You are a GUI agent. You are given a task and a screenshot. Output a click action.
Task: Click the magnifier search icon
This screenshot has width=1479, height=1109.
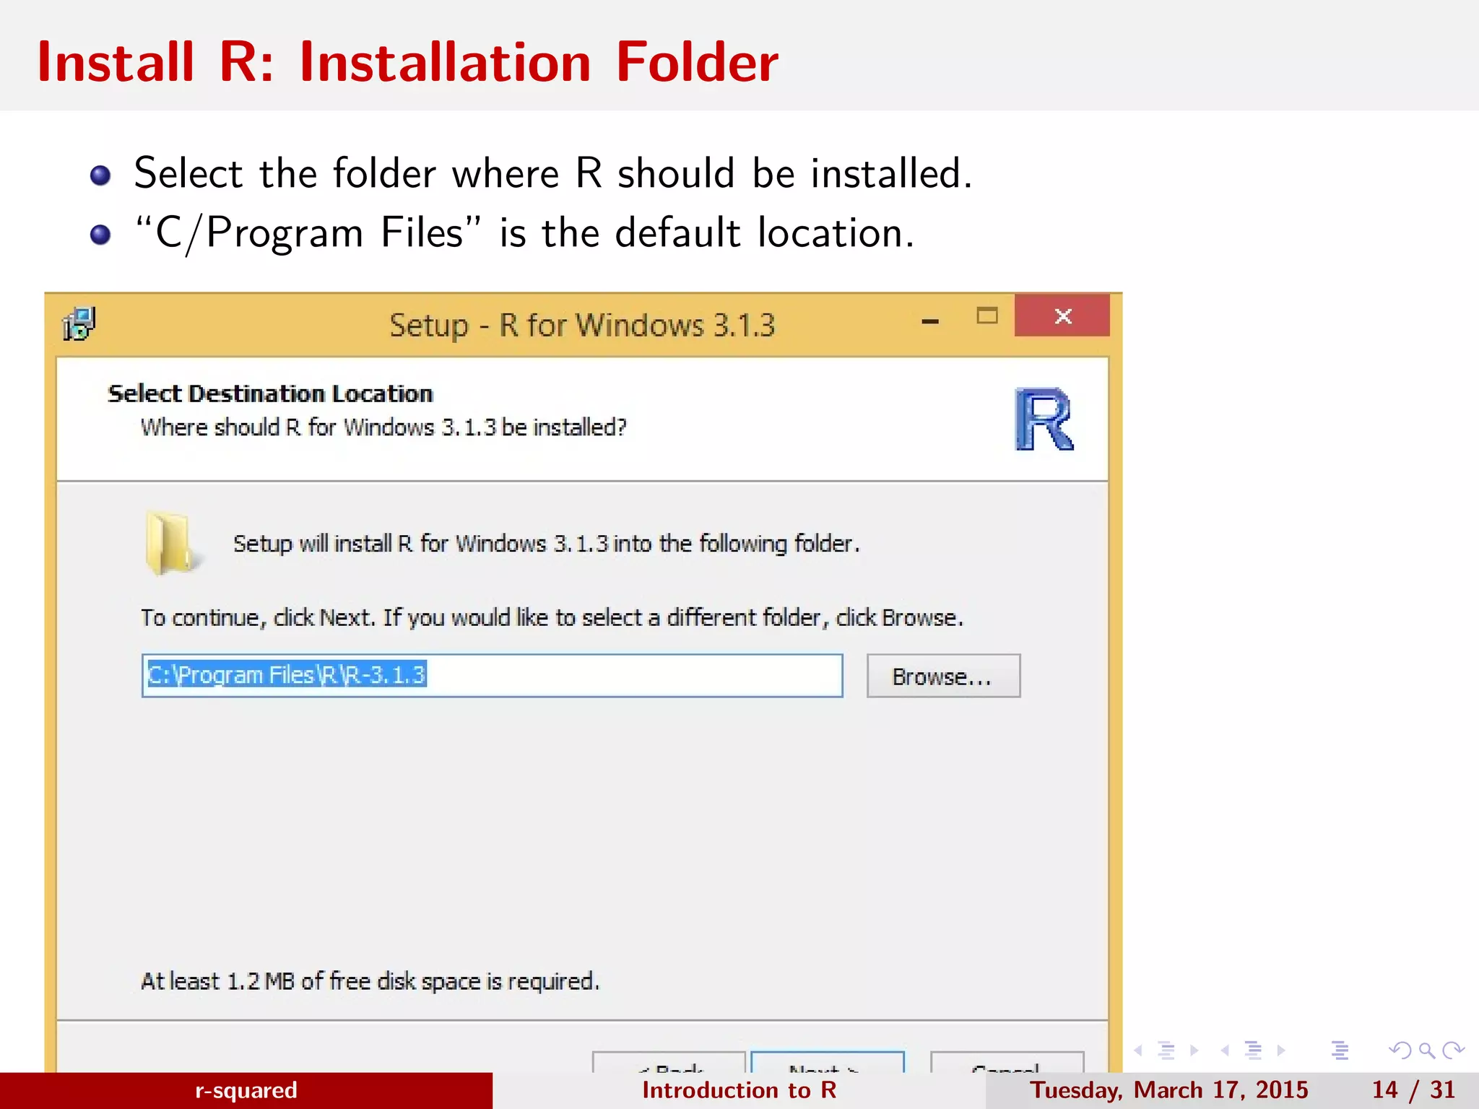pyautogui.click(x=1426, y=1051)
